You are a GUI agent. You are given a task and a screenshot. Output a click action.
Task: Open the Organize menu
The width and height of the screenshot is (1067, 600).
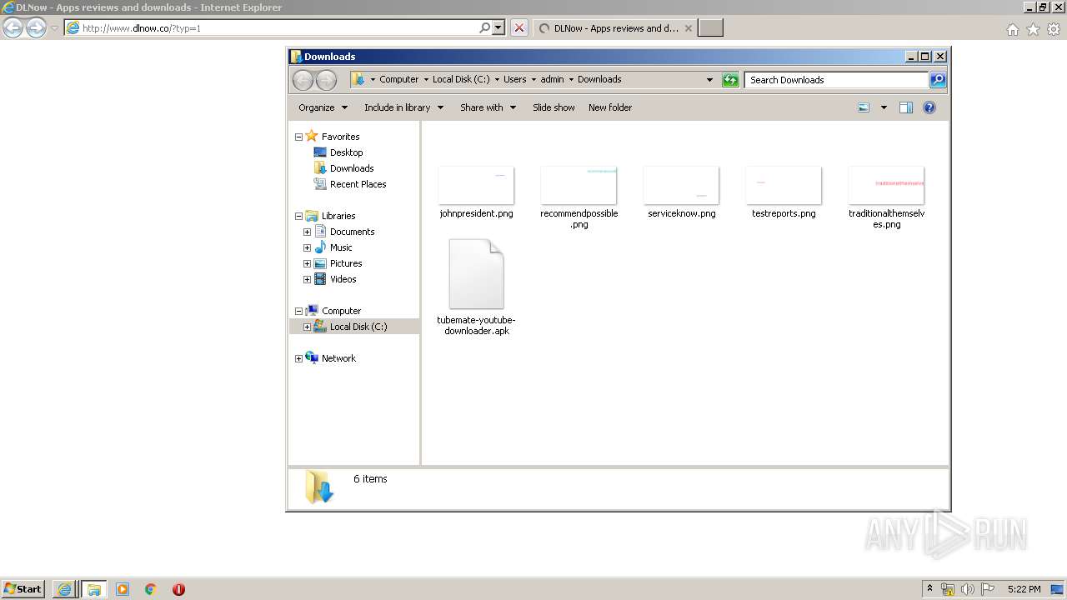(x=323, y=107)
